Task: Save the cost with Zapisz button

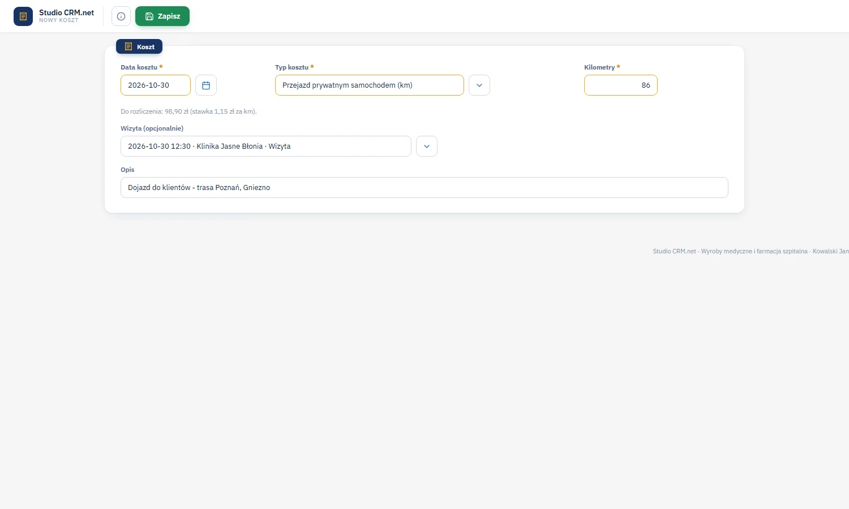Action: 162,16
